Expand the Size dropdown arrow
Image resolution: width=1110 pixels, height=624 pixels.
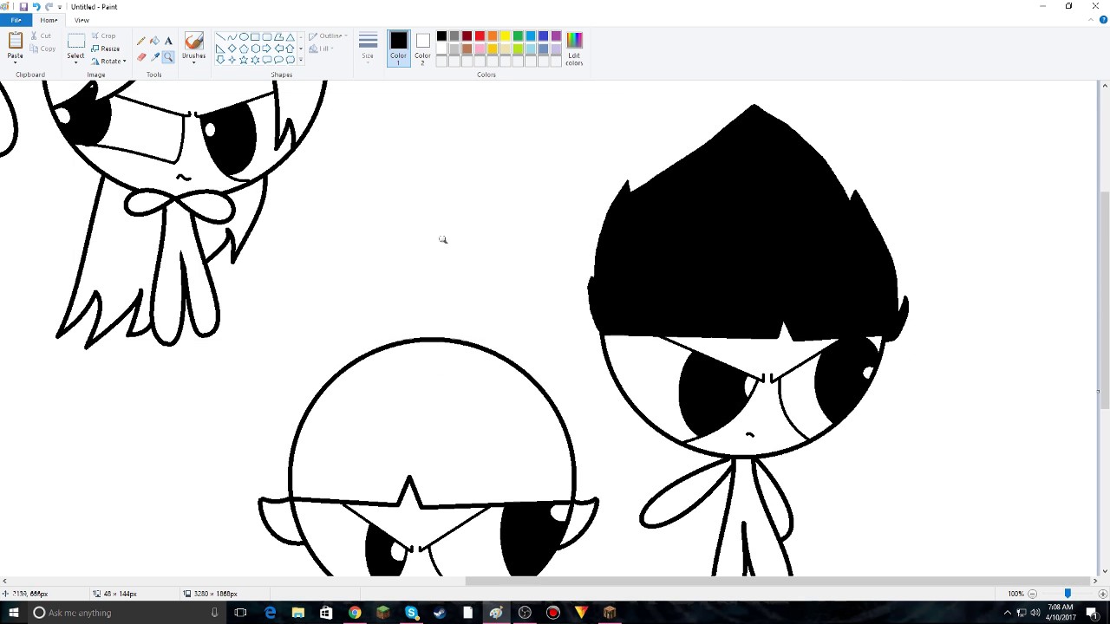click(368, 62)
